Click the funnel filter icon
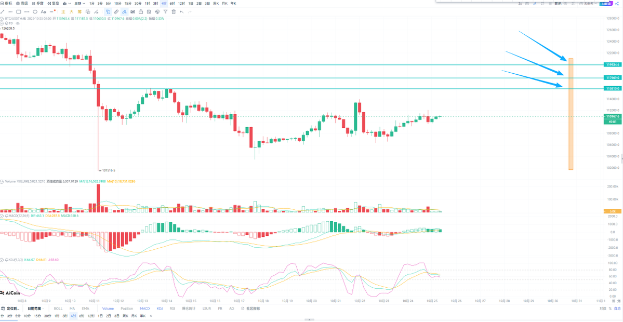Viewport: 623px width, 322px height. [165, 12]
